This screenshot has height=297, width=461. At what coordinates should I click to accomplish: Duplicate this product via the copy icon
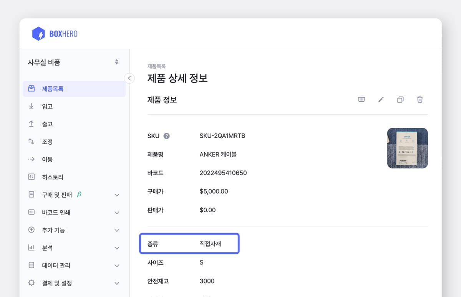pos(400,99)
